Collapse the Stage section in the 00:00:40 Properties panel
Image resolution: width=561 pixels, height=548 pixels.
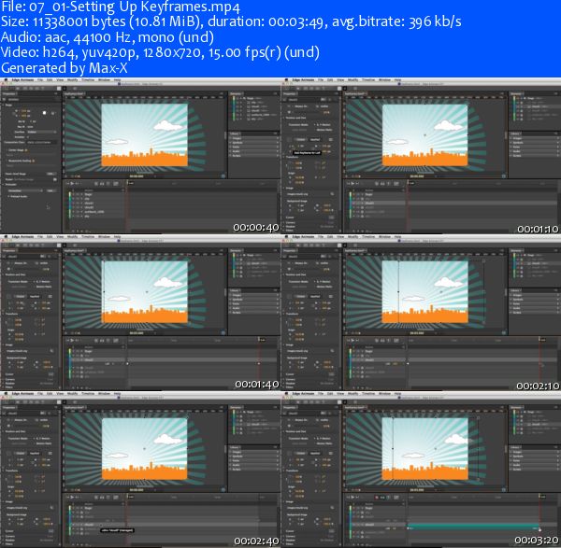click(4, 105)
